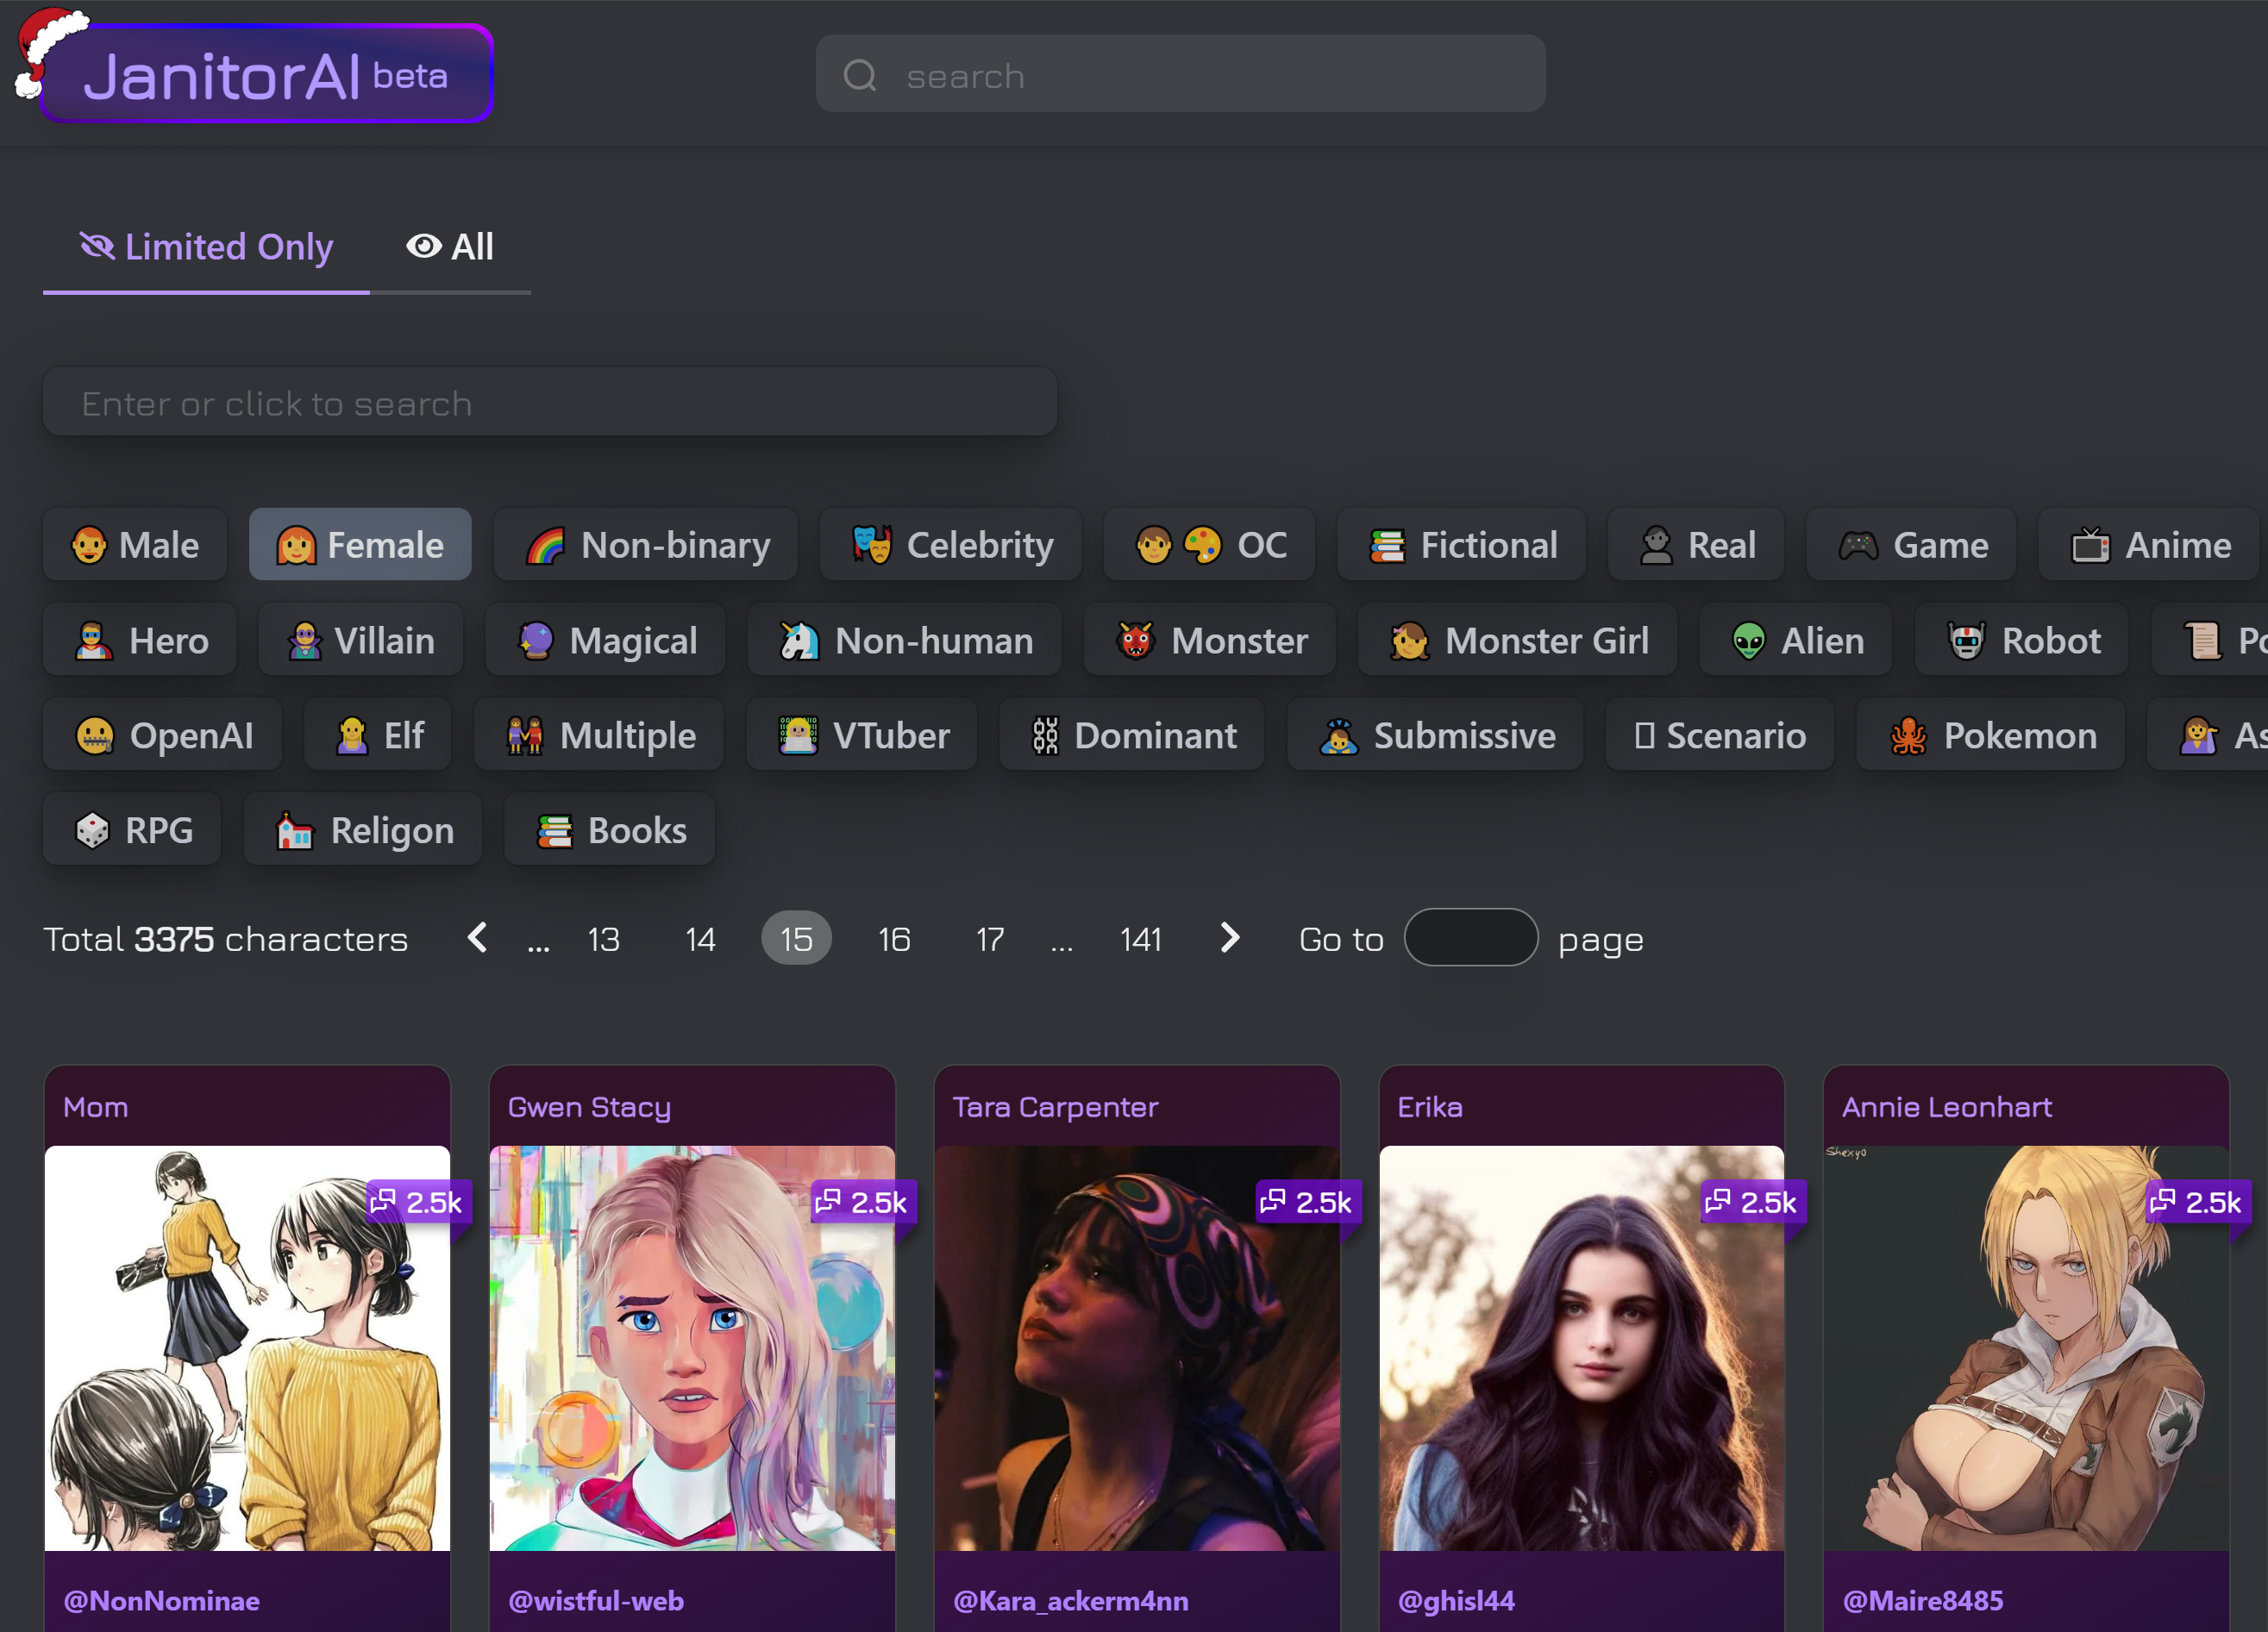The height and width of the screenshot is (1632, 2268).
Task: Open page 13
Action: click(603, 939)
